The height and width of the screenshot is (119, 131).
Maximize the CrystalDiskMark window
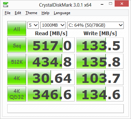pyautogui.click(x=111, y=4)
